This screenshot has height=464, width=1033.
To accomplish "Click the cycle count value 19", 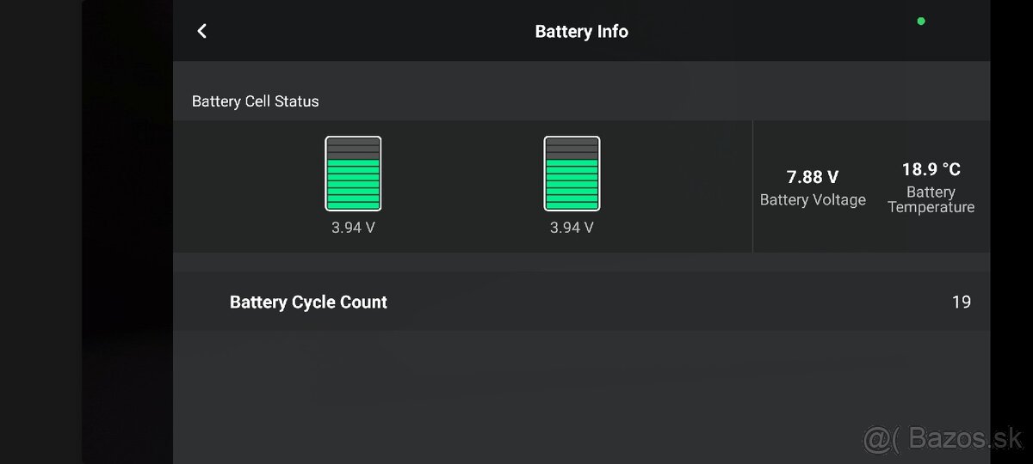I will (962, 302).
